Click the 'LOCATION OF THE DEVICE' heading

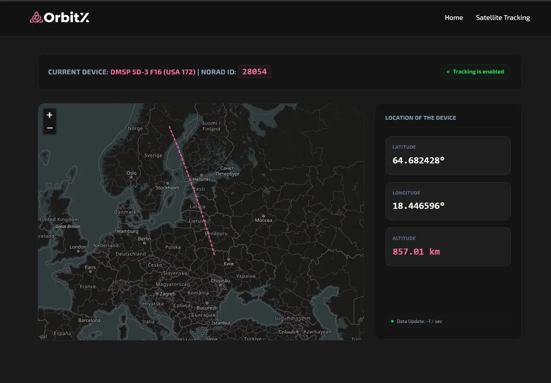(420, 118)
